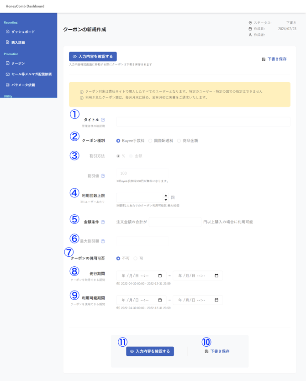Screen dimensions: 306x381
Task: Select the % discount method radio
Action: [x=118, y=156]
